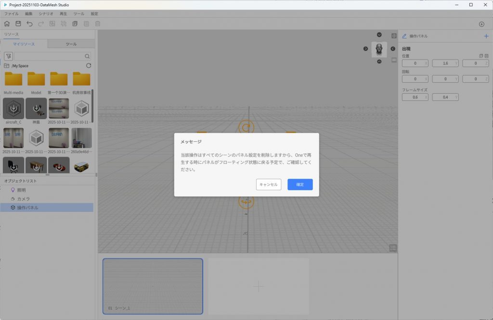Click the home icon in toolbar
Image resolution: width=493 pixels, height=320 pixels.
tap(7, 24)
